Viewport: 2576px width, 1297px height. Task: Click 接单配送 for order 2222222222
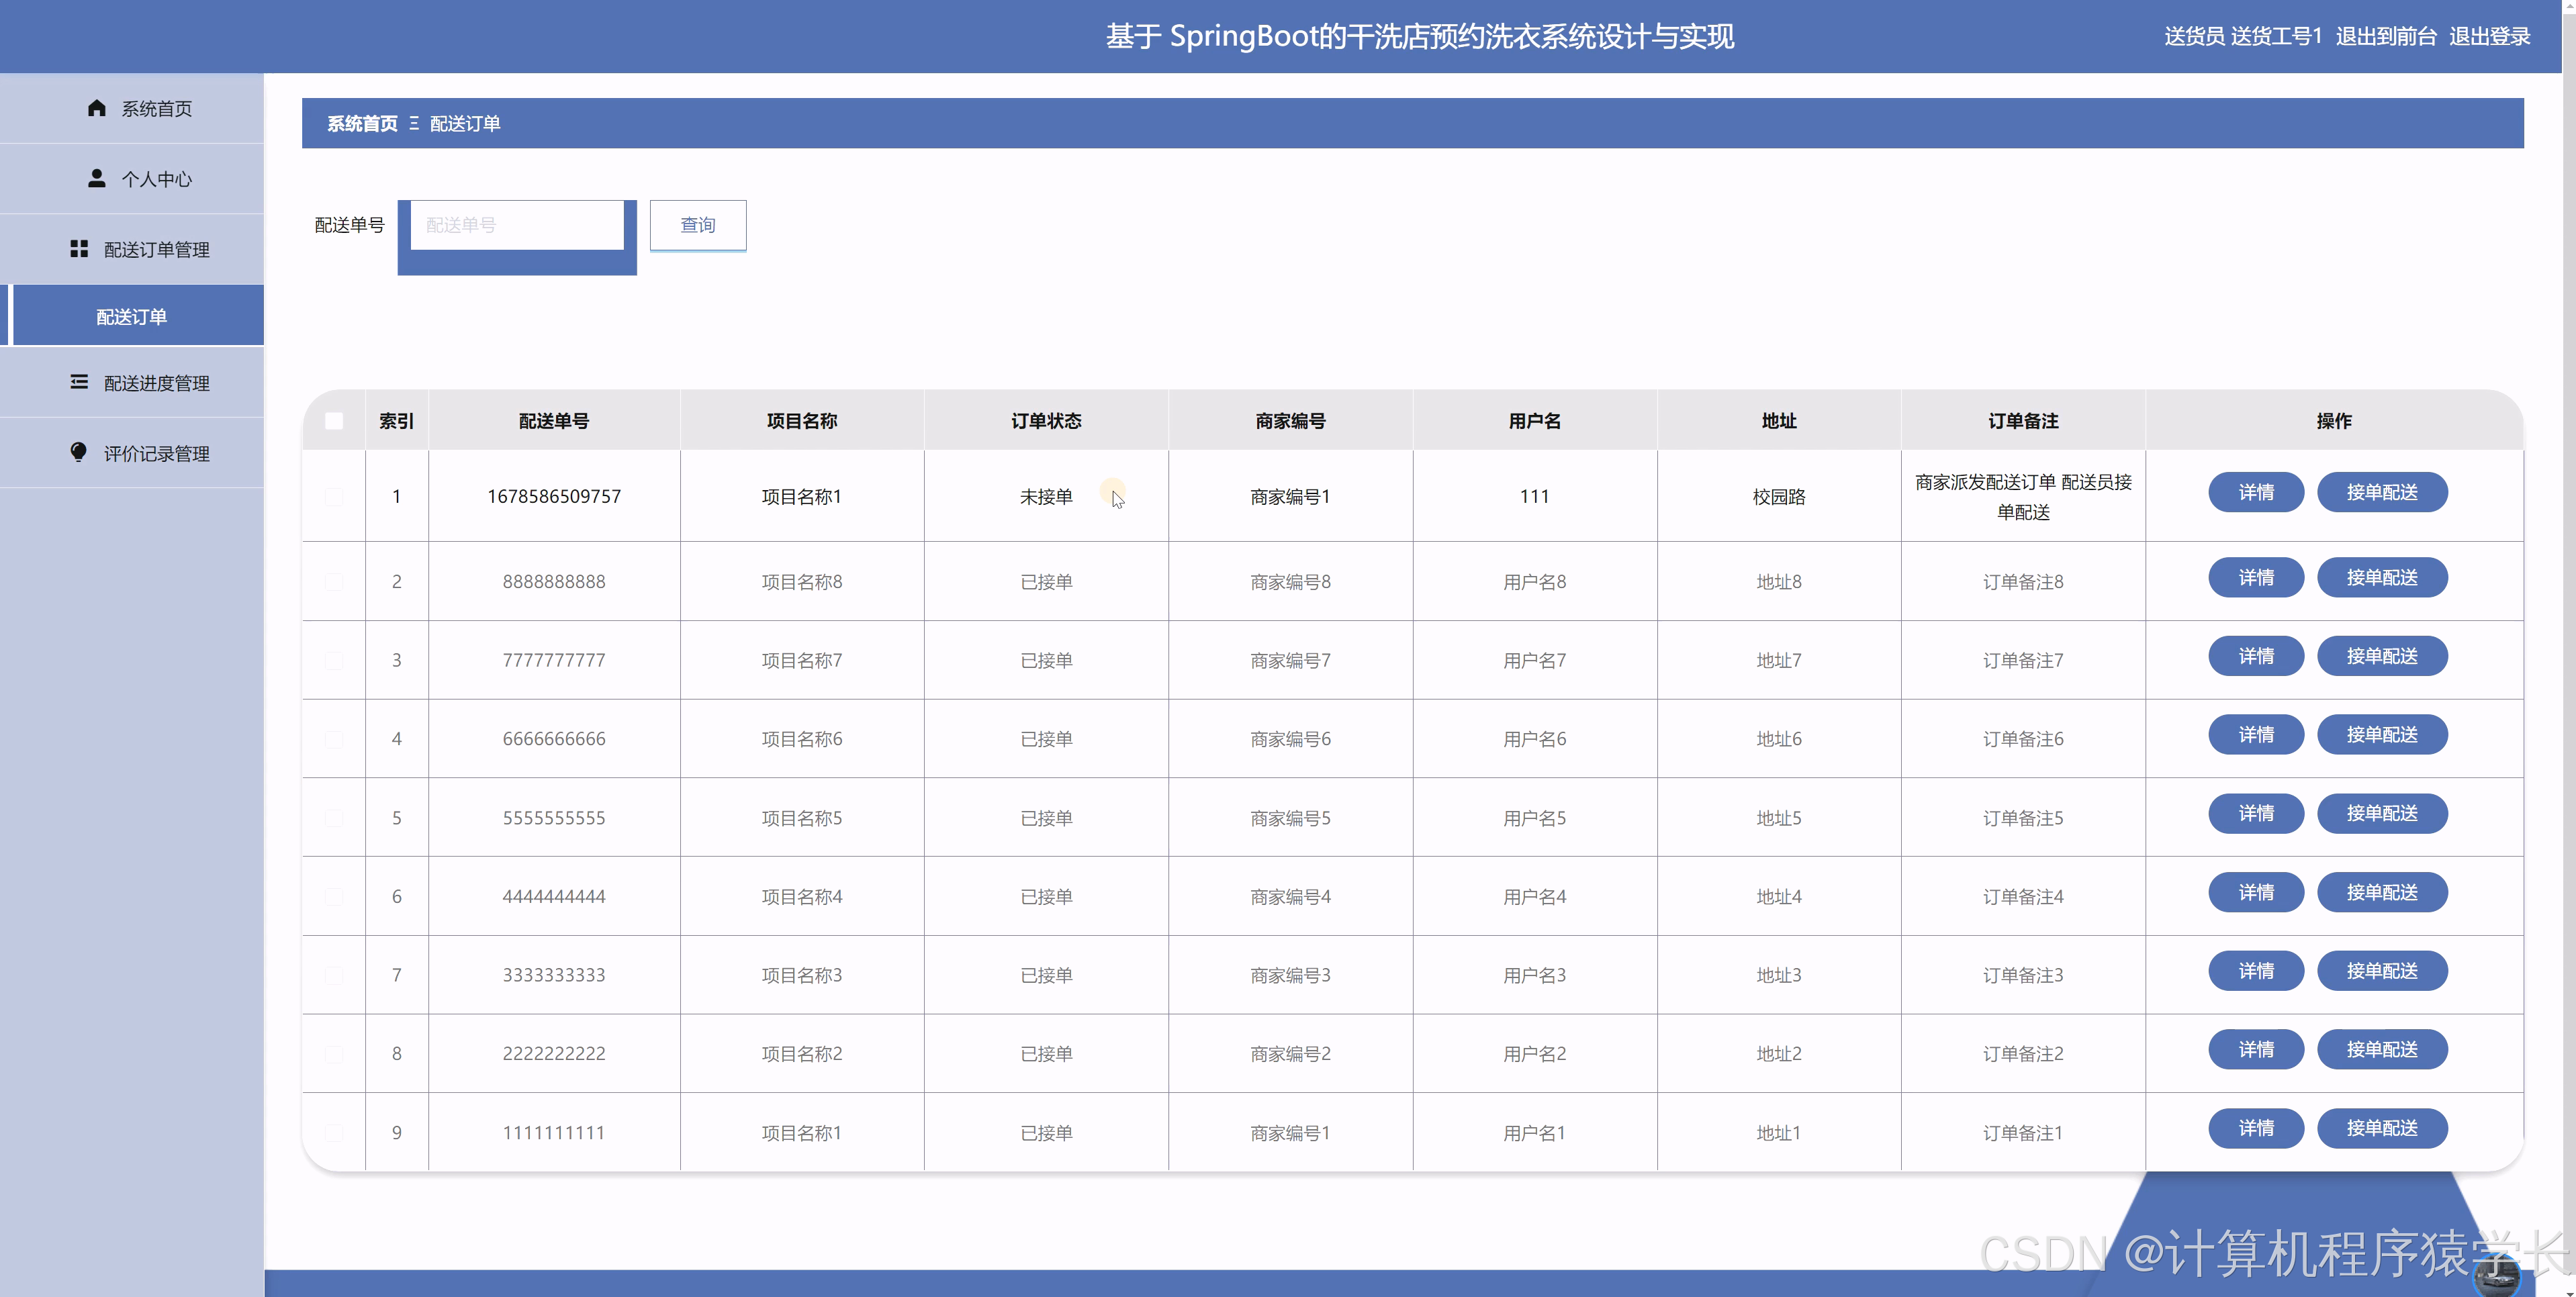(2383, 1049)
